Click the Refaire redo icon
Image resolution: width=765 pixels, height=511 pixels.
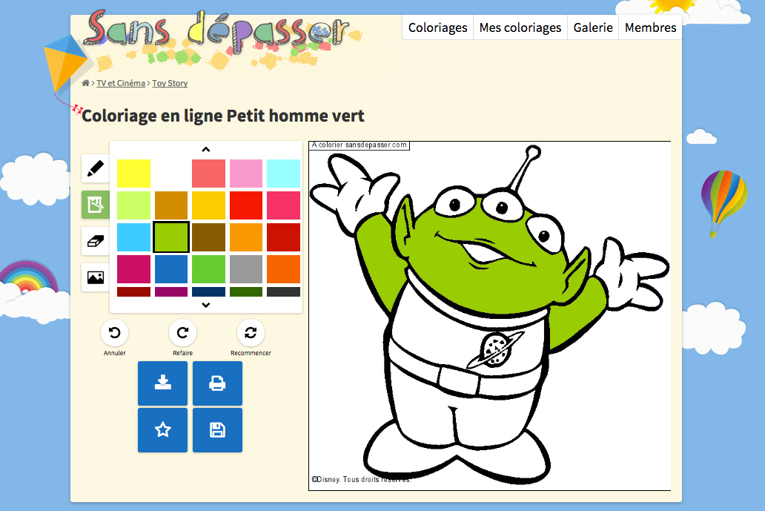[182, 333]
